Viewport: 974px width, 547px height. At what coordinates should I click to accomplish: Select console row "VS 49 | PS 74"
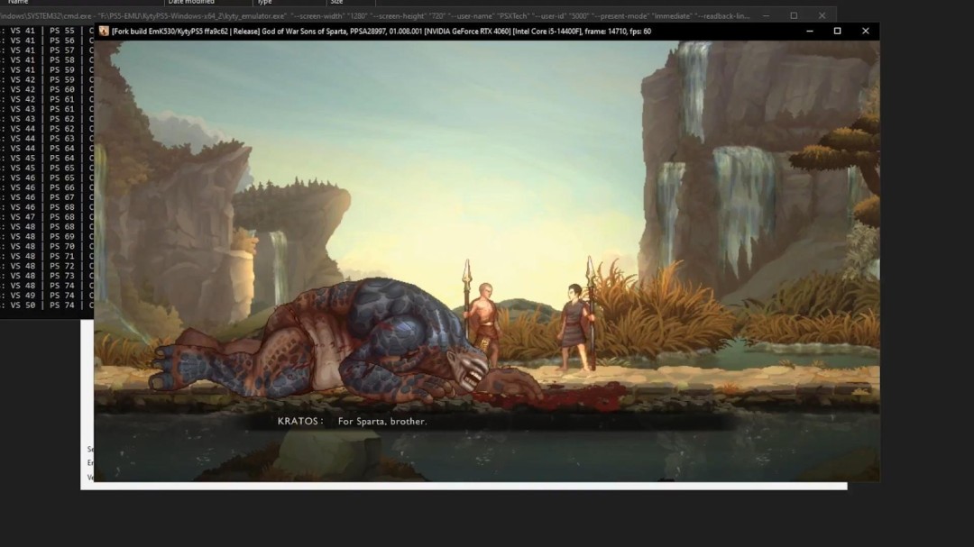[47, 296]
